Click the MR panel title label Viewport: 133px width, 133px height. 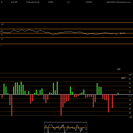click(x=119, y=69)
